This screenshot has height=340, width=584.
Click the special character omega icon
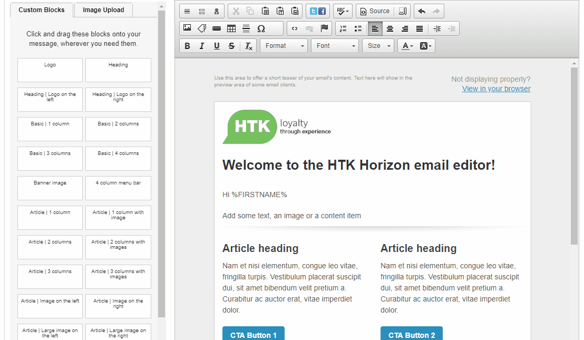(x=261, y=28)
